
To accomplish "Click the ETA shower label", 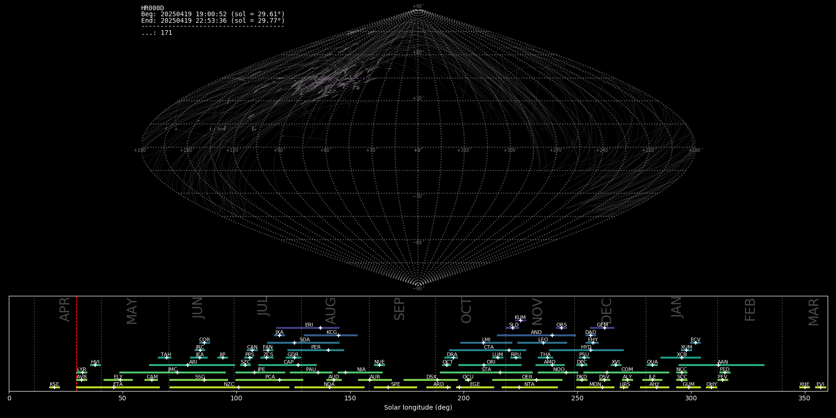I will 118,385.
